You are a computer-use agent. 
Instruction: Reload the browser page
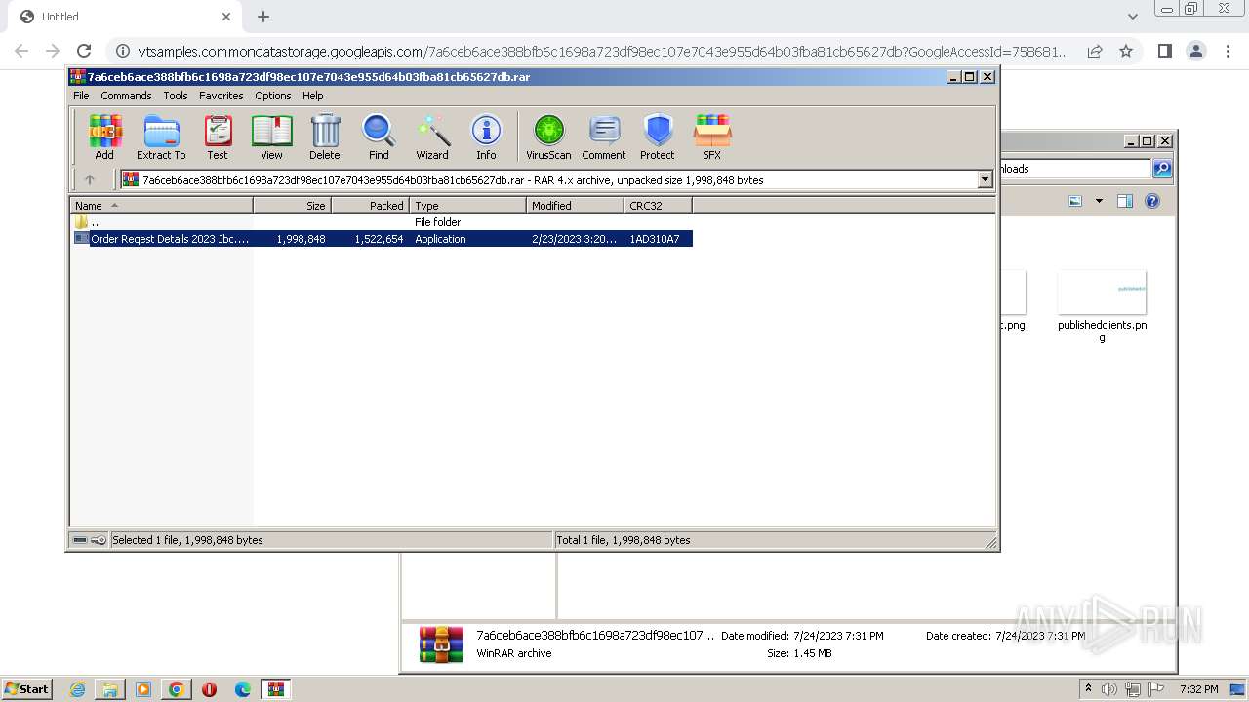coord(84,51)
